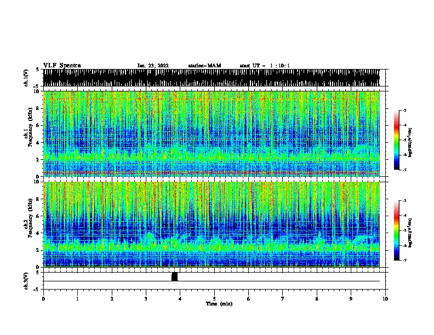Click time-axis tick label "4"

click(180, 299)
